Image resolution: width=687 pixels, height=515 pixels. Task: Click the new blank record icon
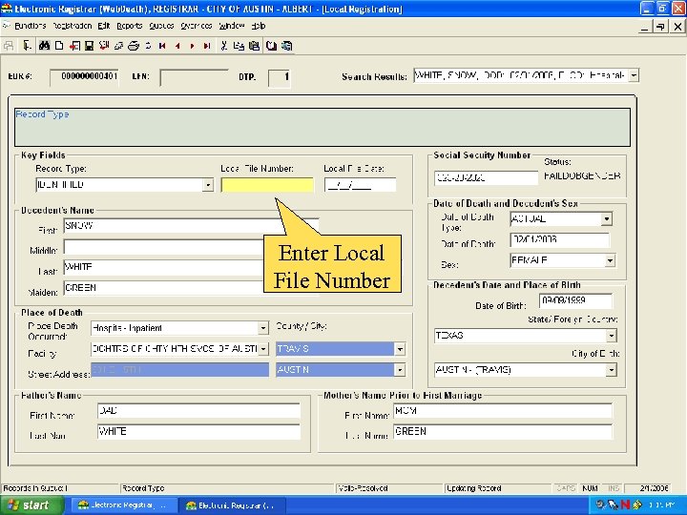(x=59, y=45)
